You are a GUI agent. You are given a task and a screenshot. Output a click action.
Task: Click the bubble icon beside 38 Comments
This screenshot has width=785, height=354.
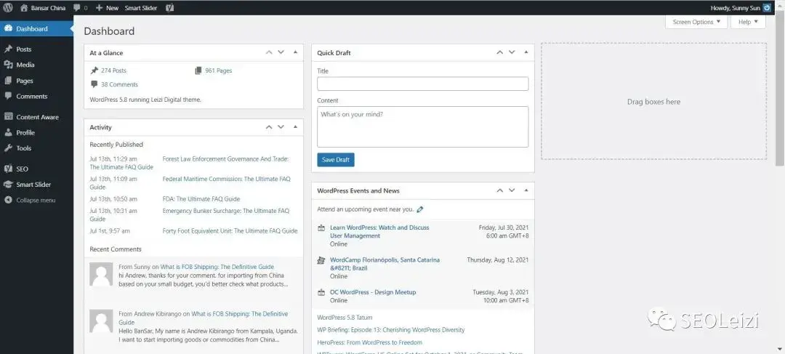point(94,84)
